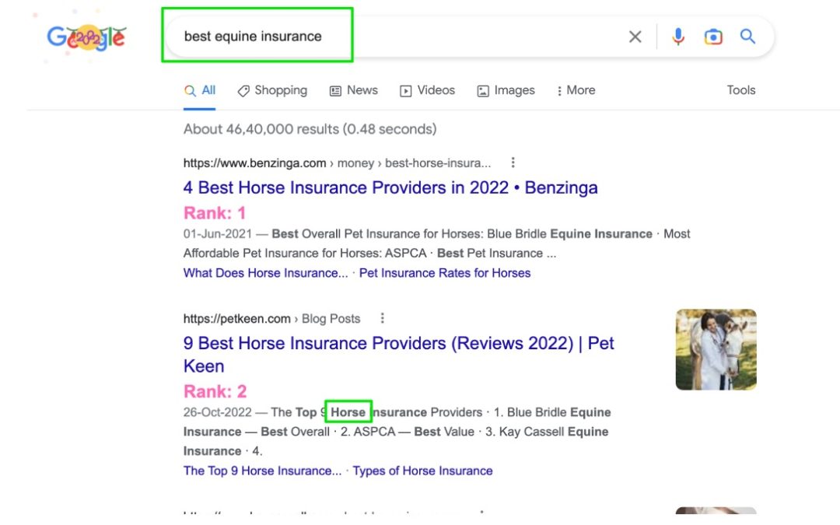Click the Shopping tab's price-tag icon
The image size is (840, 525).
243,90
